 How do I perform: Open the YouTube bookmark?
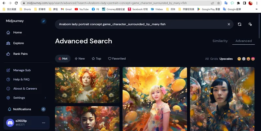click(x=82, y=9)
